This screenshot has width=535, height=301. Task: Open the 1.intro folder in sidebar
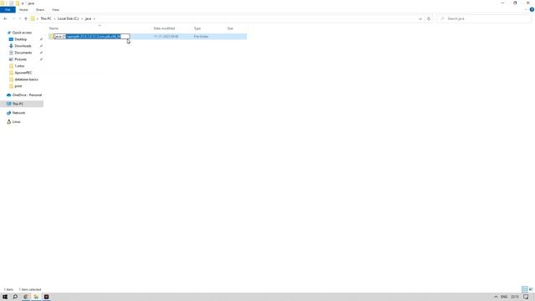pyautogui.click(x=19, y=66)
